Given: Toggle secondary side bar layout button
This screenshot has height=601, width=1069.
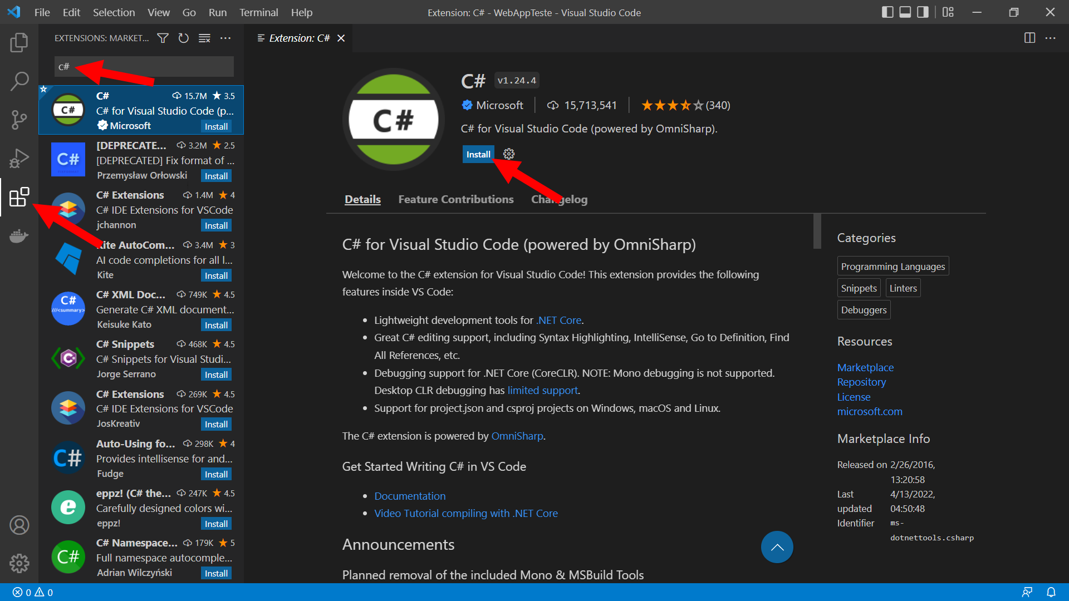Looking at the screenshot, I should point(923,12).
